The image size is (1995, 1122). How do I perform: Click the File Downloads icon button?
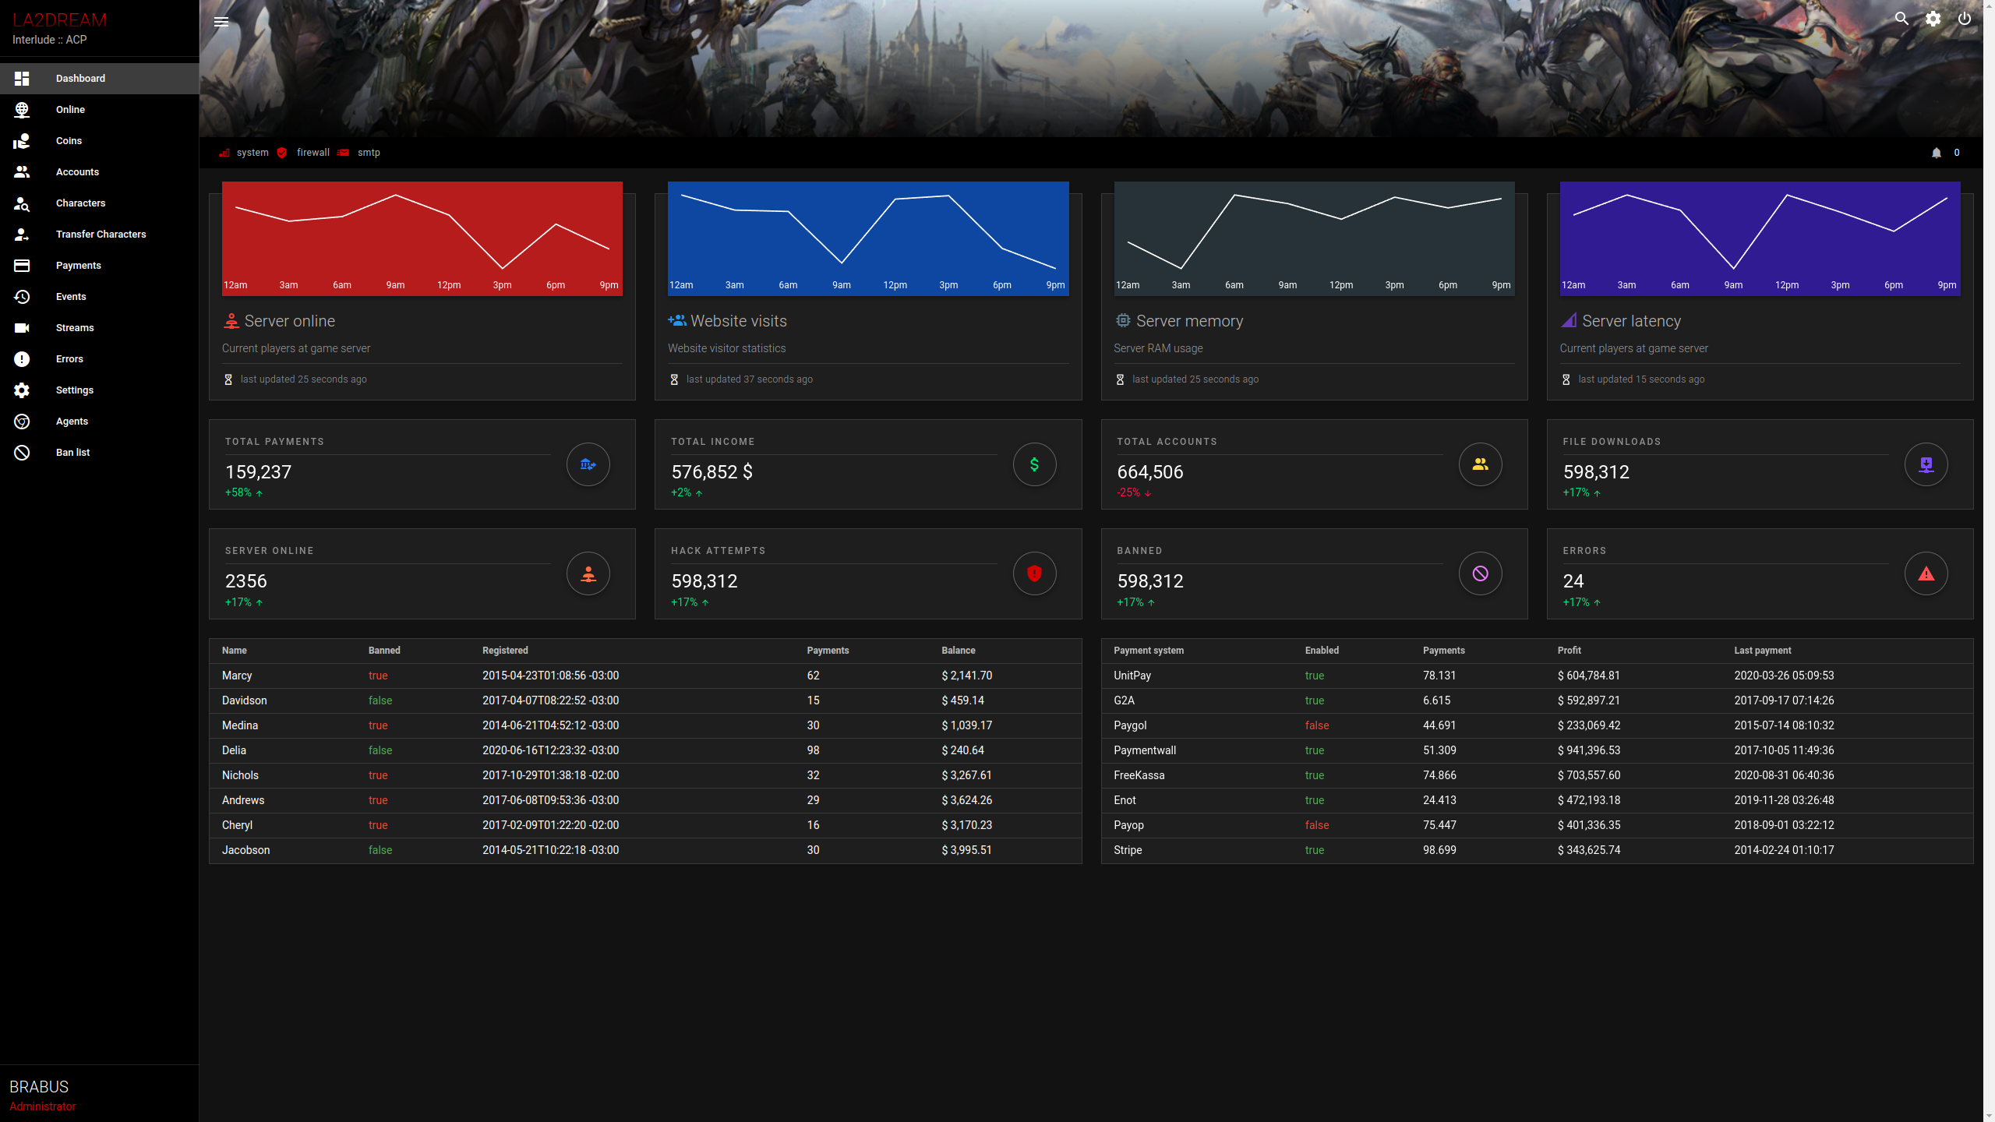click(1926, 464)
